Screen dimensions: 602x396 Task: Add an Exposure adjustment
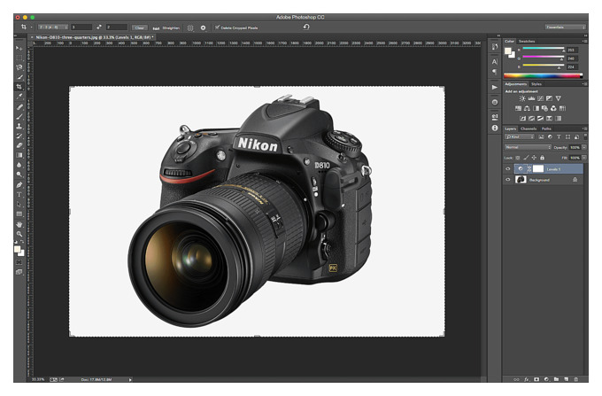[x=550, y=98]
